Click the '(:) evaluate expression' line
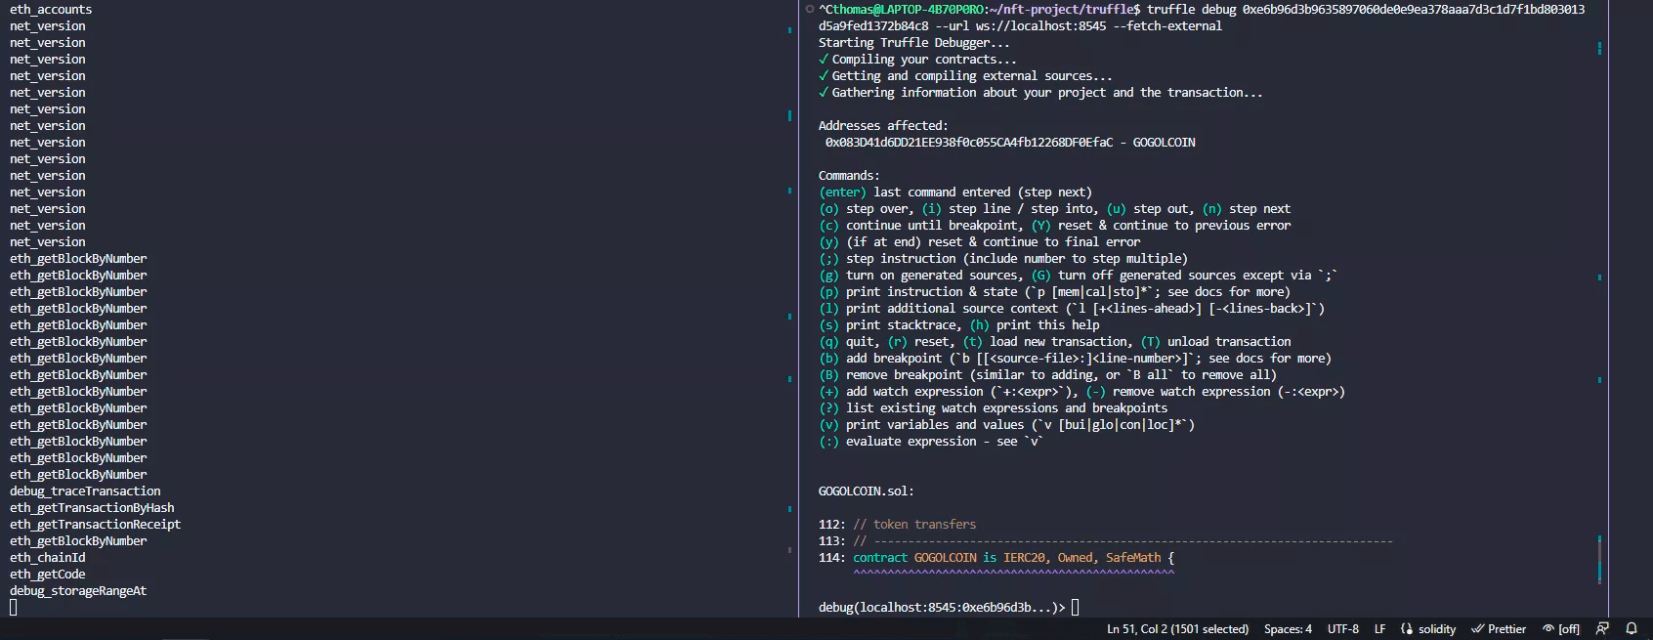The width and height of the screenshot is (1653, 640). pyautogui.click(x=931, y=442)
